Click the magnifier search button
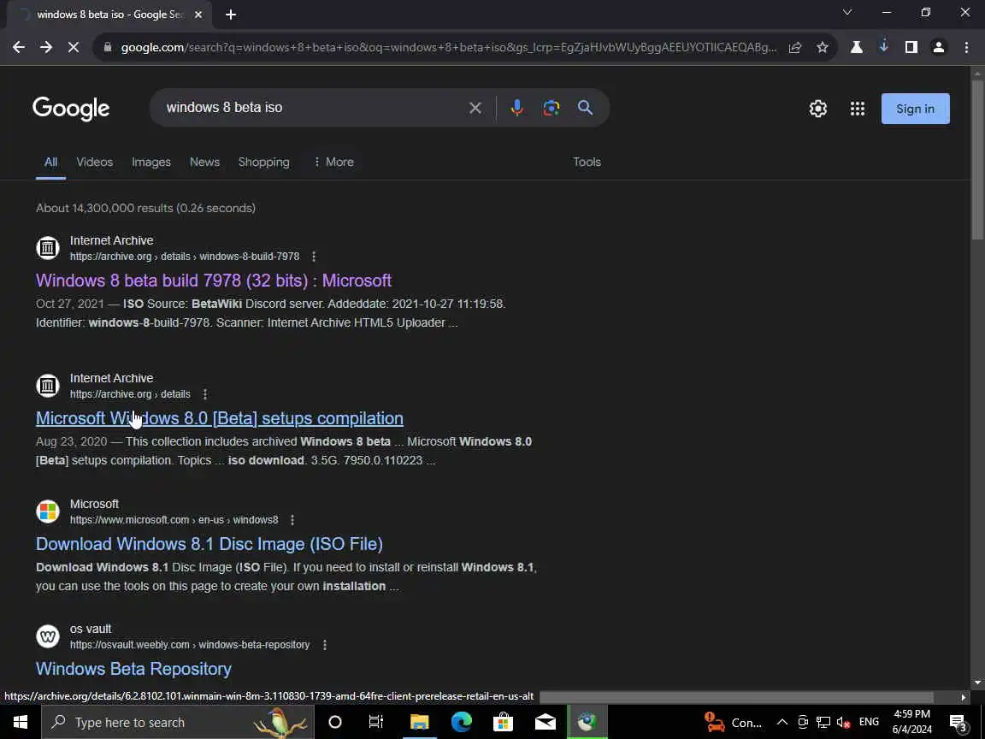The width and height of the screenshot is (985, 739). [x=586, y=108]
